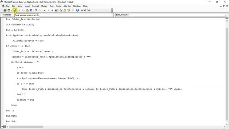Run the macro with the play icon

[44, 10]
